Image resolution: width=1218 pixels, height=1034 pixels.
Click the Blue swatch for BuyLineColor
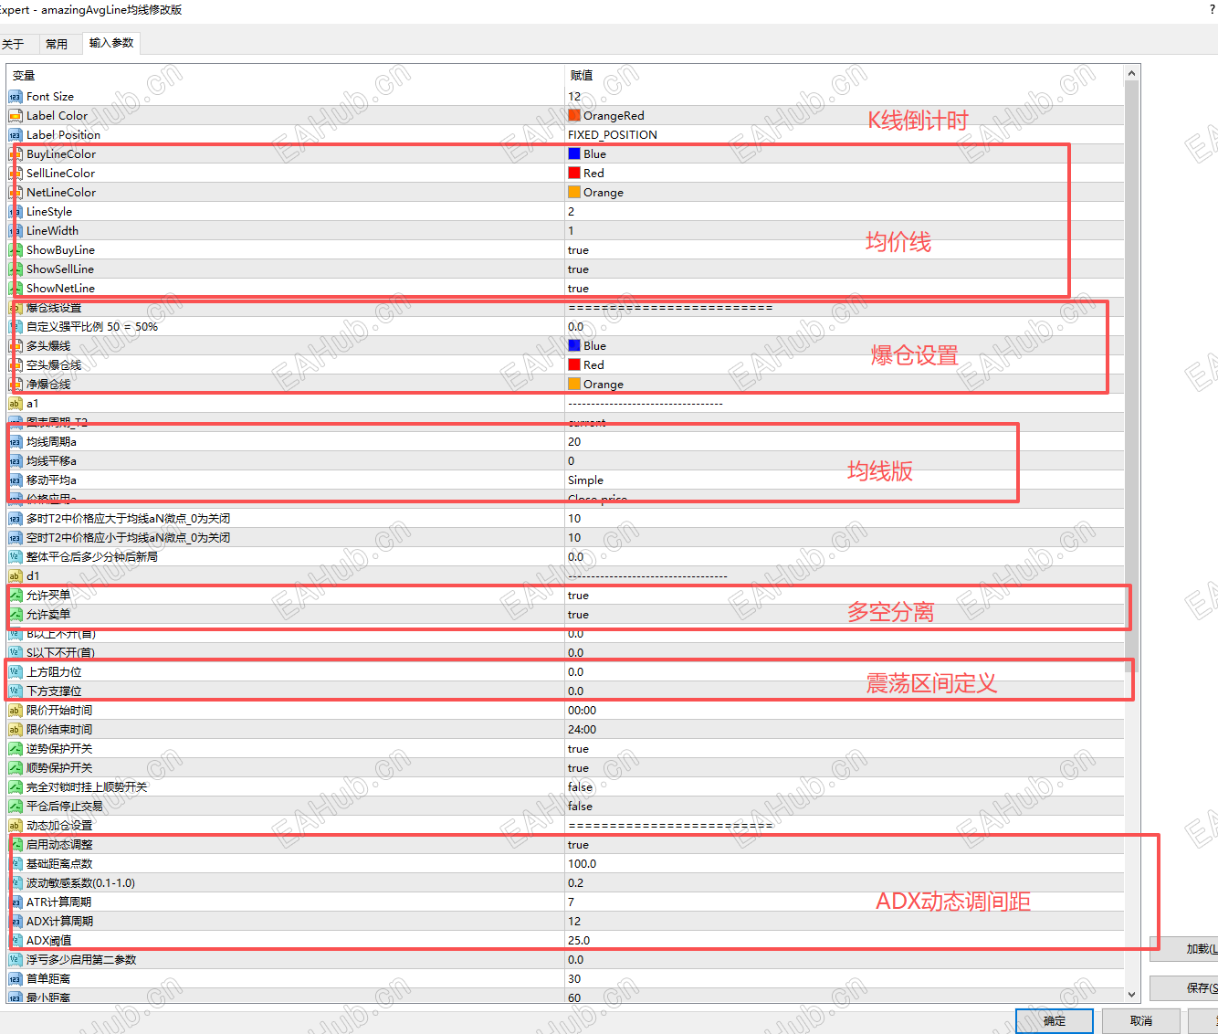click(x=574, y=154)
